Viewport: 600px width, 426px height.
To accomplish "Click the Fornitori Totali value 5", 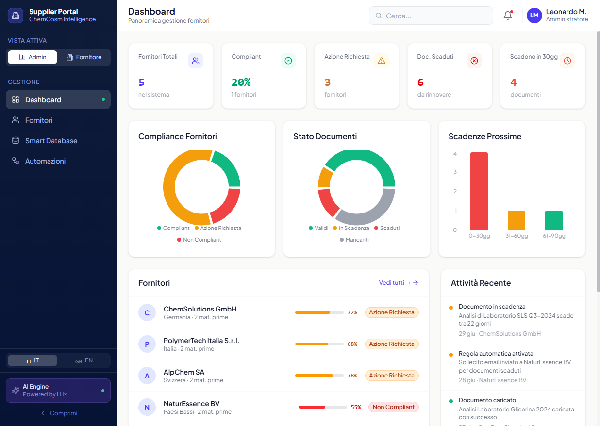I will coord(141,82).
